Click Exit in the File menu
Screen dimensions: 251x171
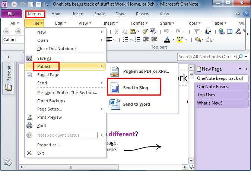point(65,153)
